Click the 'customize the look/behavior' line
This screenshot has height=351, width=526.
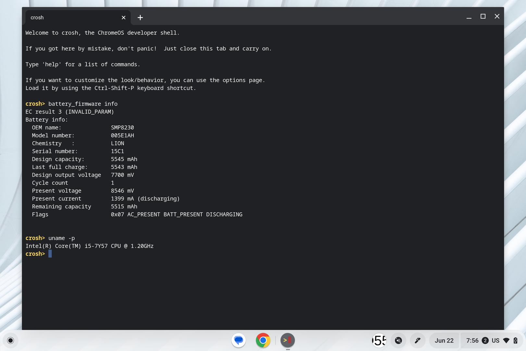[145, 80]
